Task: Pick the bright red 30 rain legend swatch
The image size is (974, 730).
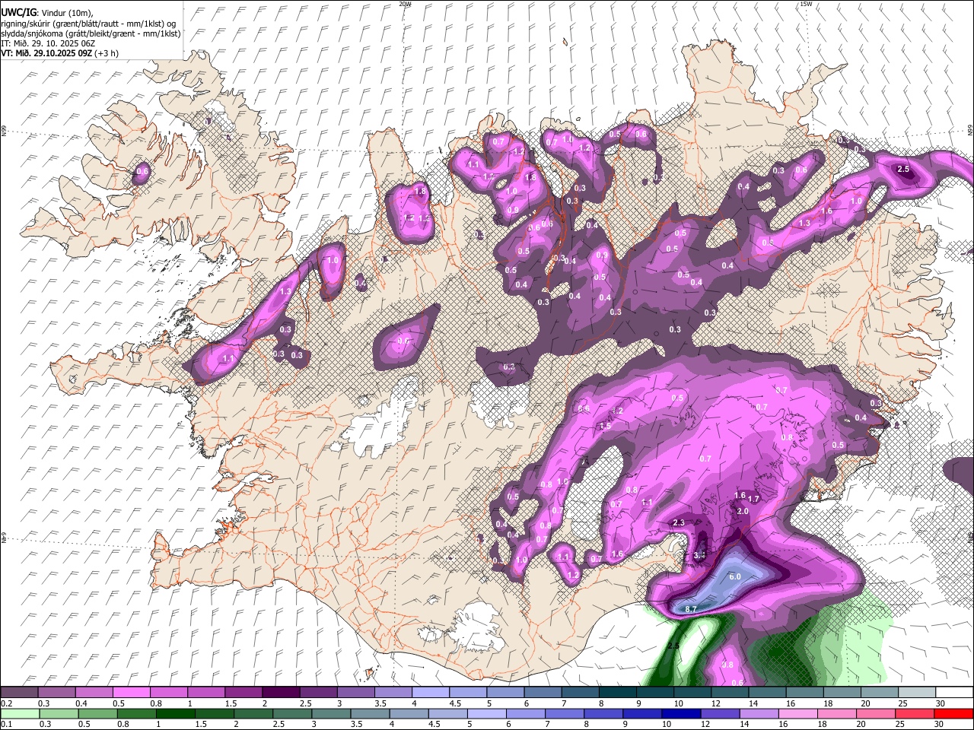Action: click(x=953, y=714)
